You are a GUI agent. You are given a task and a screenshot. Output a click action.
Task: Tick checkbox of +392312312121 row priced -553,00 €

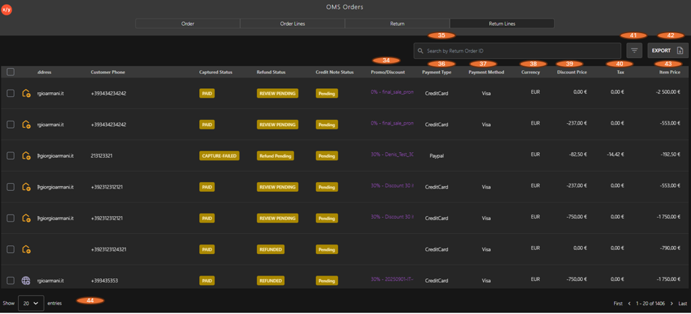click(x=11, y=187)
